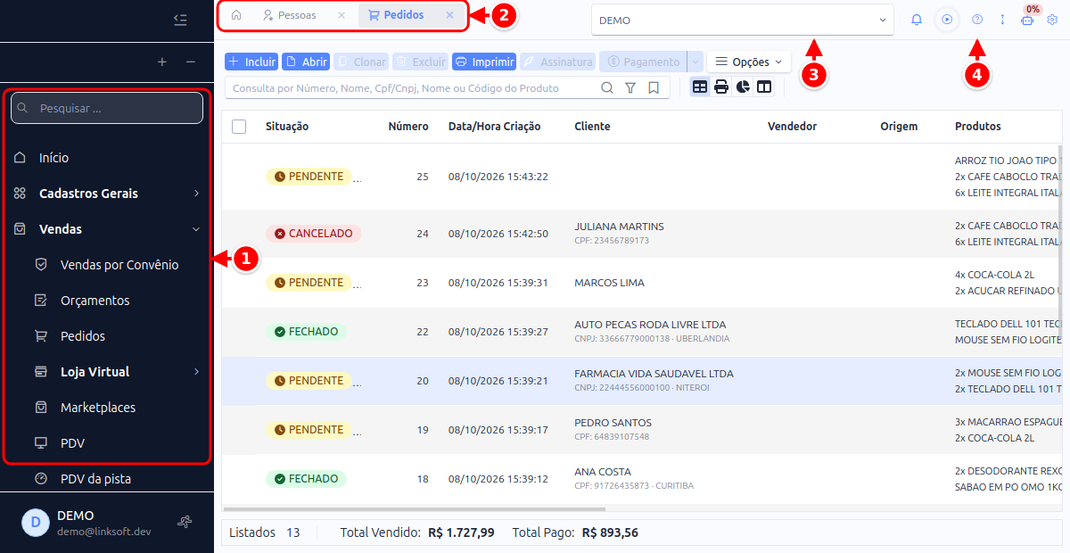Expand the Opções dropdown menu
Viewport: 1070px width, 553px height.
tap(749, 62)
